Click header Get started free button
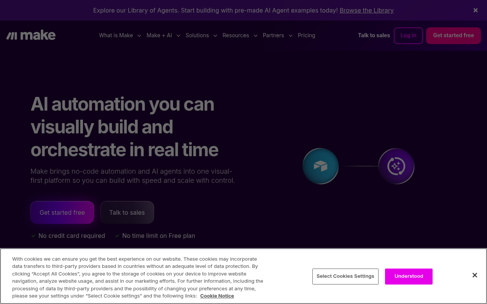The width and height of the screenshot is (487, 304). pyautogui.click(x=453, y=35)
